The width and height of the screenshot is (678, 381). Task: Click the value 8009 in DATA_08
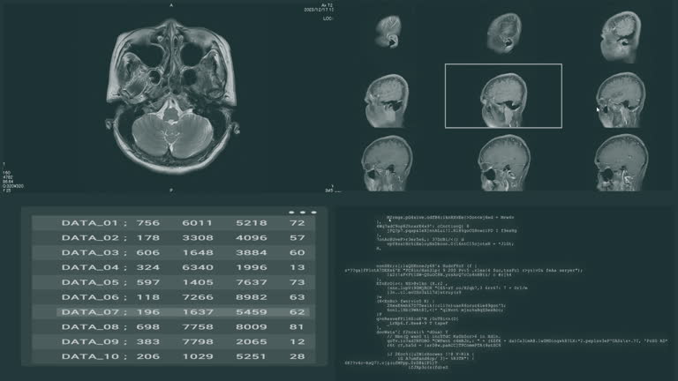click(252, 326)
